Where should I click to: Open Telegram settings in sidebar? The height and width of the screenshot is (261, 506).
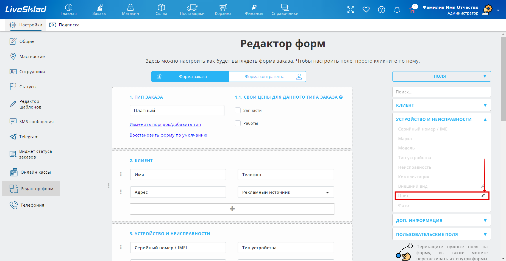click(24, 137)
